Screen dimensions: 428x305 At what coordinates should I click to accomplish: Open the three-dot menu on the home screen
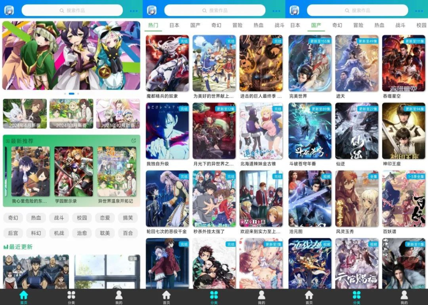[x=134, y=11]
